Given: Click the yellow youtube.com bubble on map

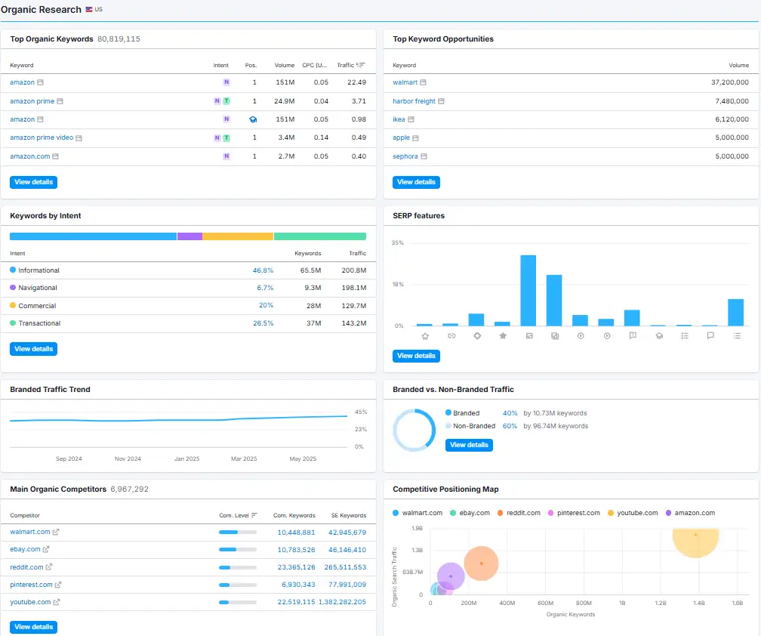Looking at the screenshot, I should click(x=695, y=543).
